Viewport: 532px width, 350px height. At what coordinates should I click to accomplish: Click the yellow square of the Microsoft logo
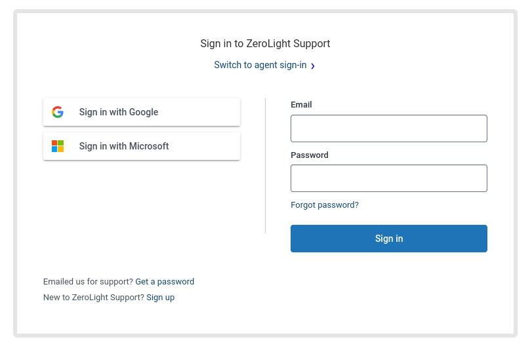(61, 149)
